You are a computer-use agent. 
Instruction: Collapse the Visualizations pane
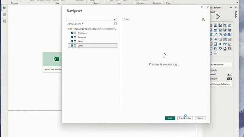(x=231, y=7)
